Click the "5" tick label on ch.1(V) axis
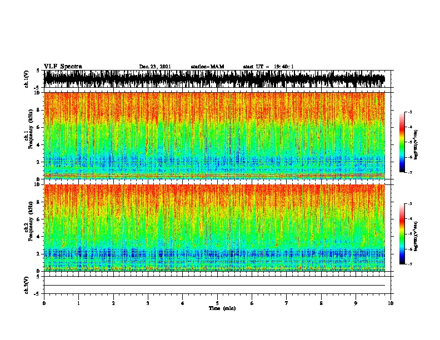The height and width of the screenshot is (340, 440). point(38,71)
